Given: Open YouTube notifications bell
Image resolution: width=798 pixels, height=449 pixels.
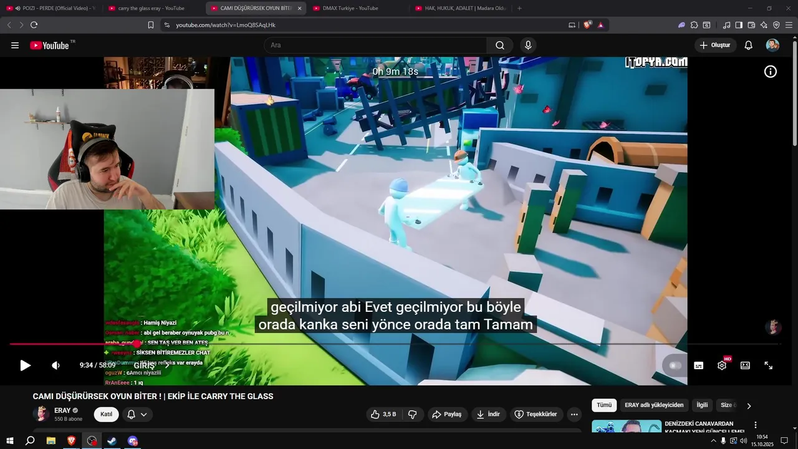Looking at the screenshot, I should pos(749,45).
